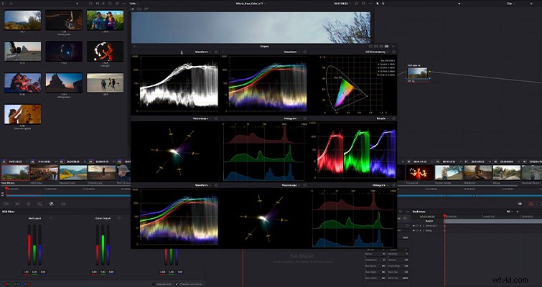Open settings for the bottom-row Histogram scope

click(393, 185)
